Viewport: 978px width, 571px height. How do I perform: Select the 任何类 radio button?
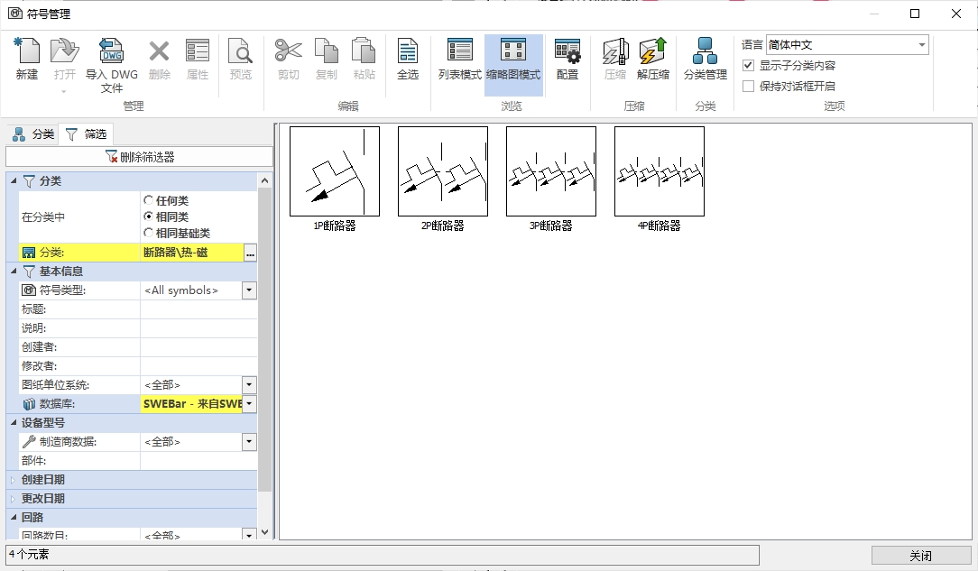149,200
